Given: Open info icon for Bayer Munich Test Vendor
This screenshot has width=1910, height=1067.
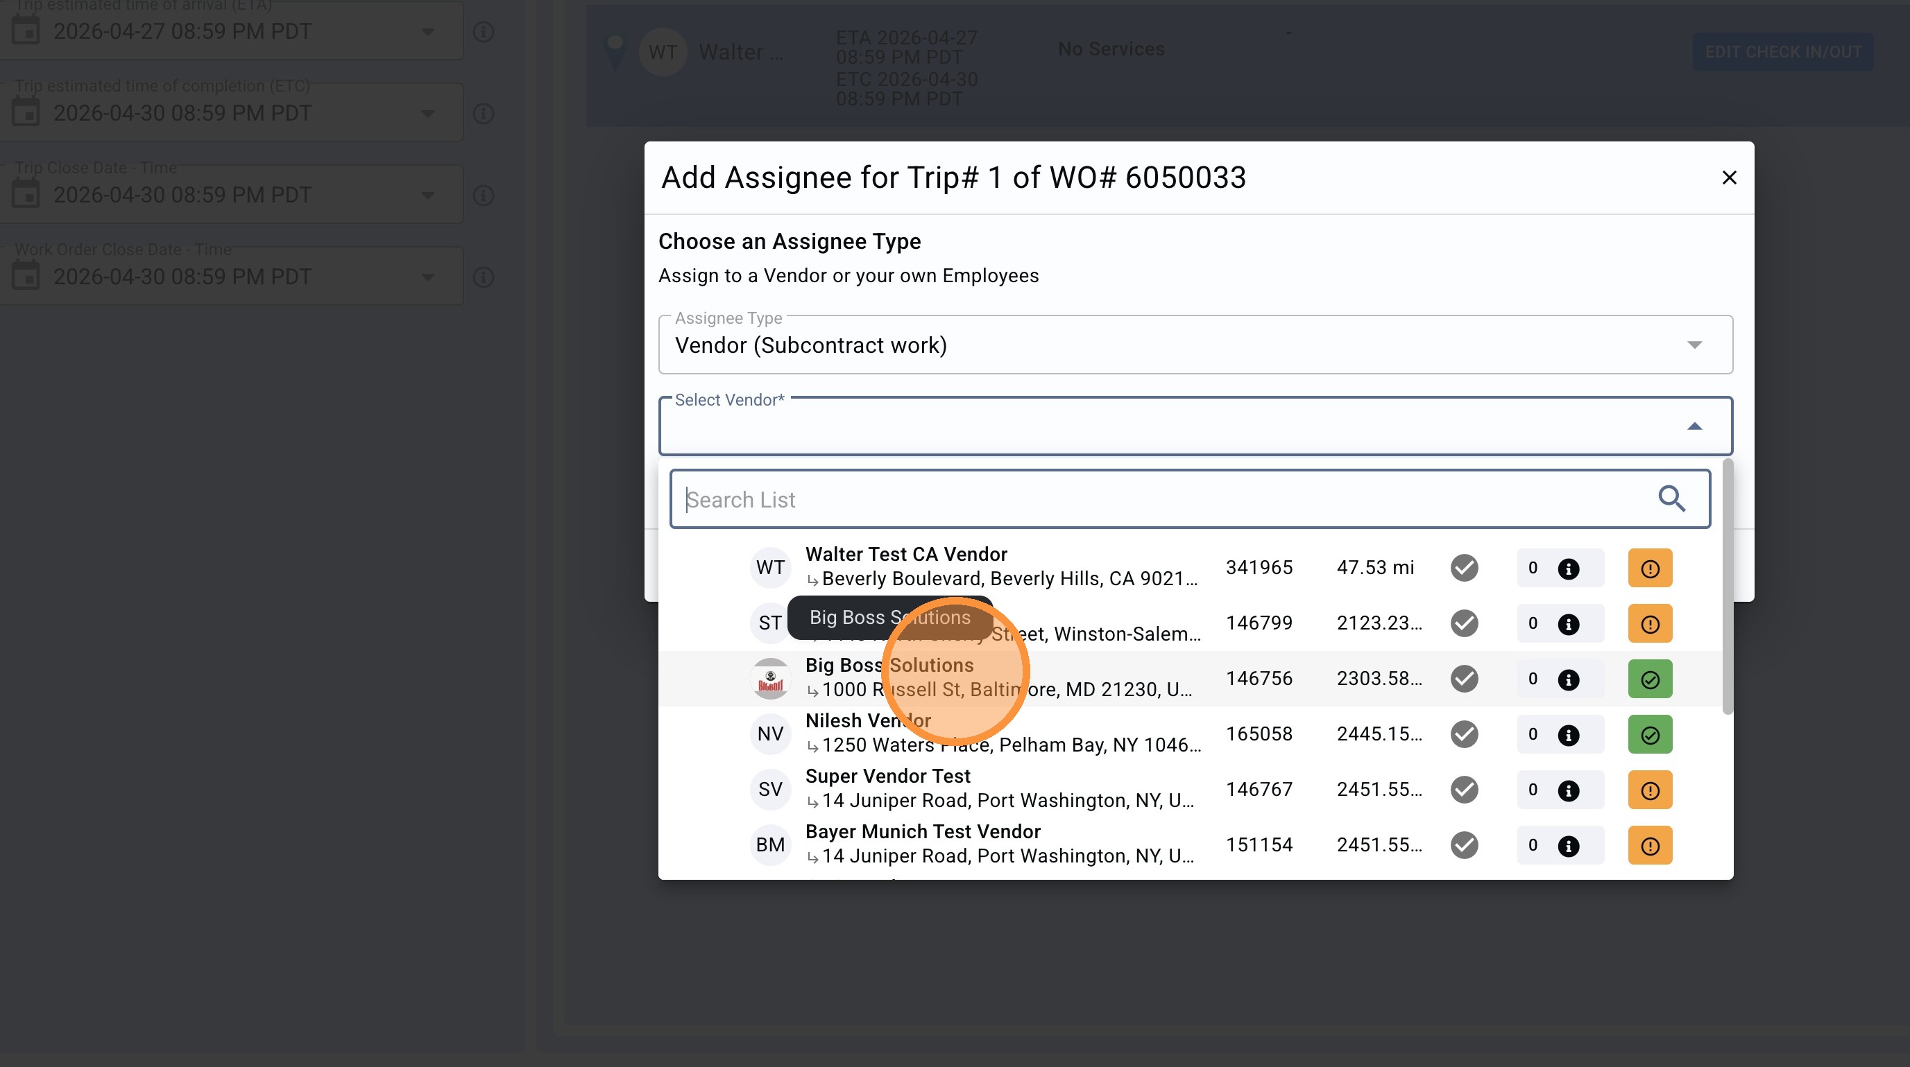Looking at the screenshot, I should coord(1568,845).
